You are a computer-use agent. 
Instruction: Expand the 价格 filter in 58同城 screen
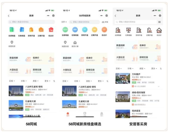coord(24,81)
